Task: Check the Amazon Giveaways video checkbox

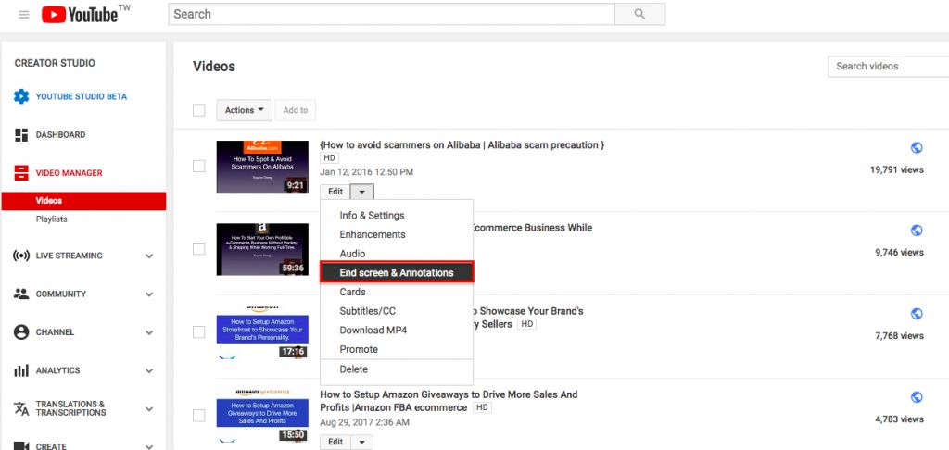Action: (x=198, y=416)
